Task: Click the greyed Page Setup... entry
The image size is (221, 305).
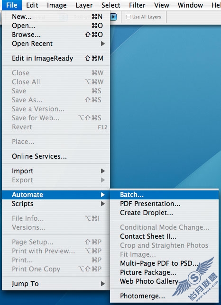Action: pyautogui.click(x=56, y=242)
